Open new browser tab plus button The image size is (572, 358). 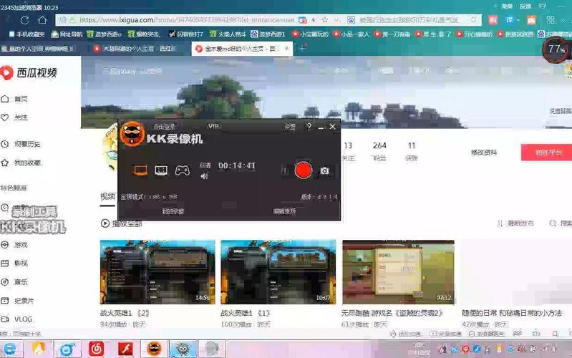[x=302, y=48]
